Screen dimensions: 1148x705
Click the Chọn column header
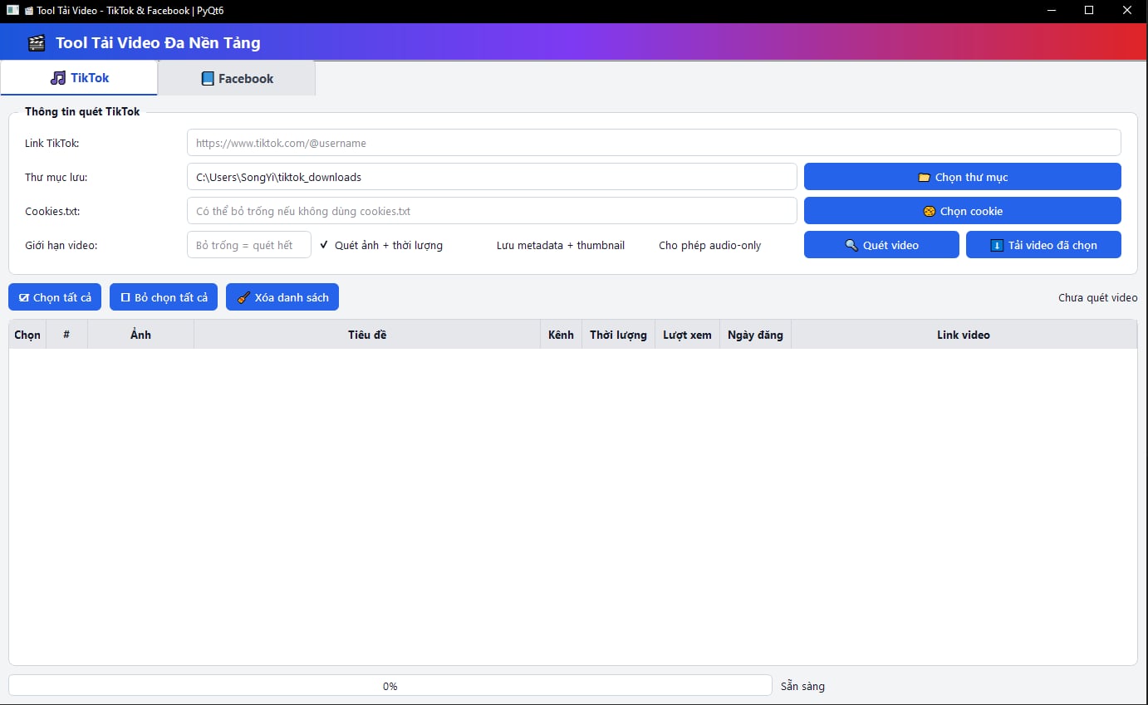point(27,335)
